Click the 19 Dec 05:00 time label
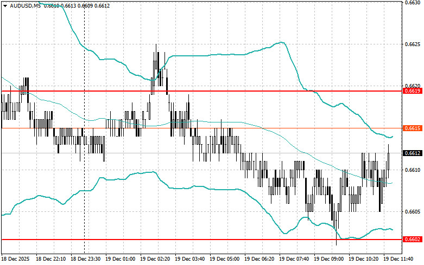Image resolution: width=424 pixels, height=265 pixels. [224, 259]
